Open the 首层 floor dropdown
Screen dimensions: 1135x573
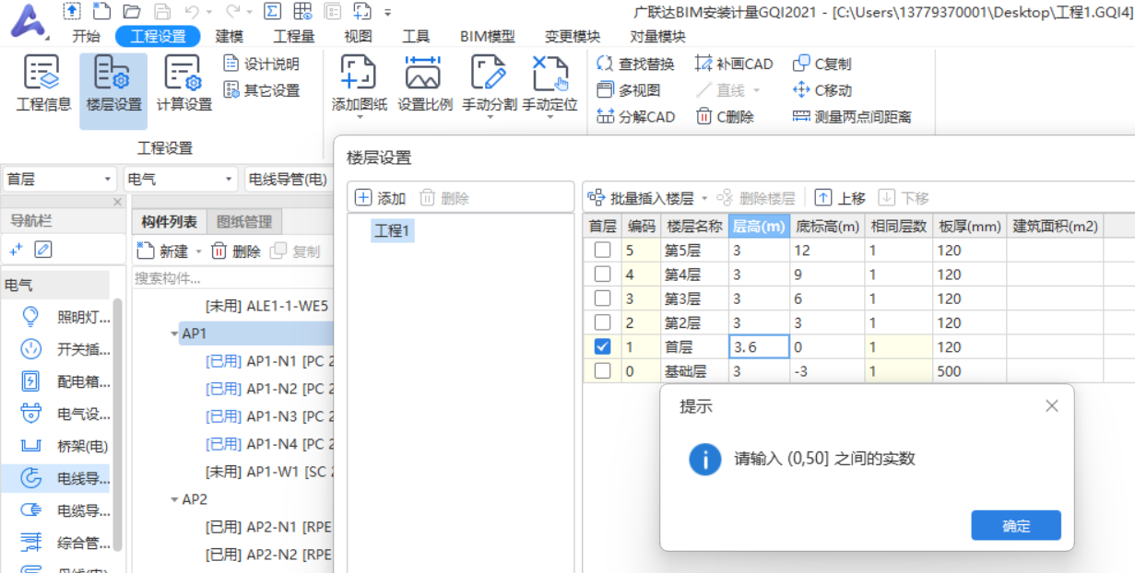(x=59, y=180)
